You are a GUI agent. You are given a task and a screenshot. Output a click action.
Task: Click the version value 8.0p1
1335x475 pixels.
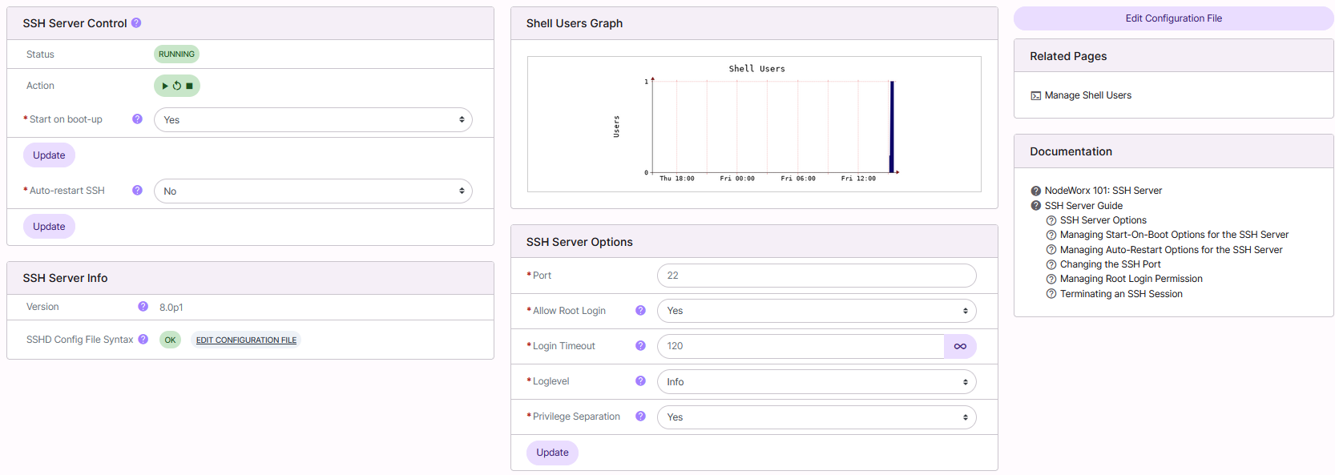pyautogui.click(x=171, y=308)
